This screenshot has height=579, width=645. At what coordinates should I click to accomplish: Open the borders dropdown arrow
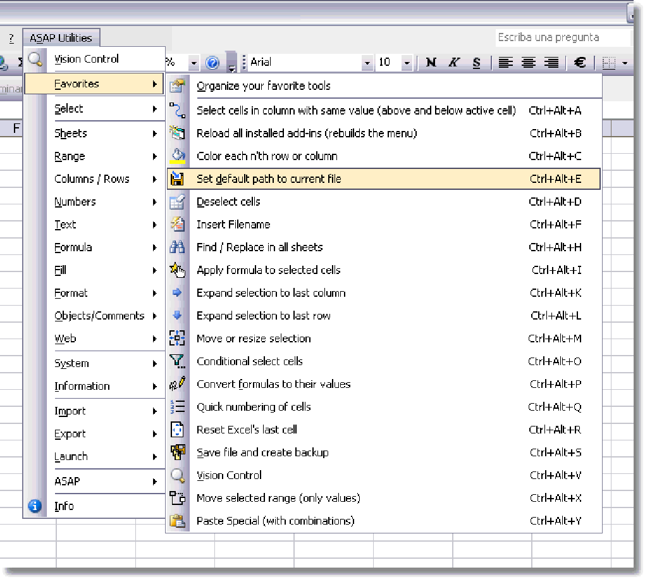(x=625, y=63)
